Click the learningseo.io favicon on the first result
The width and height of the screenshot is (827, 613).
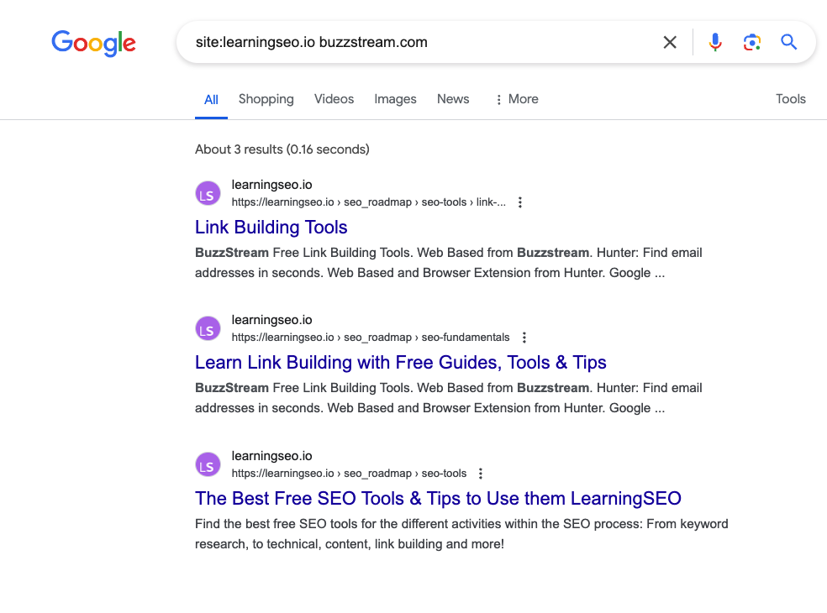coord(208,193)
